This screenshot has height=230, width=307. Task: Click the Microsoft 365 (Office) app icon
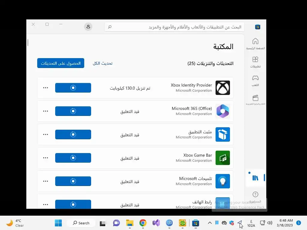click(x=223, y=111)
